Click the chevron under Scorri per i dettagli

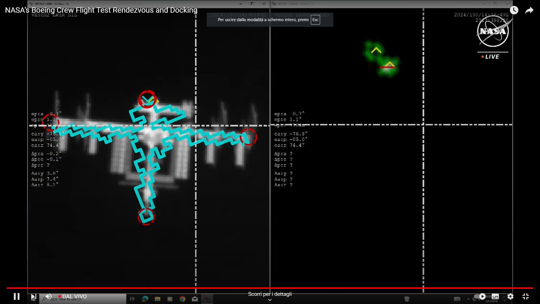coord(270,300)
